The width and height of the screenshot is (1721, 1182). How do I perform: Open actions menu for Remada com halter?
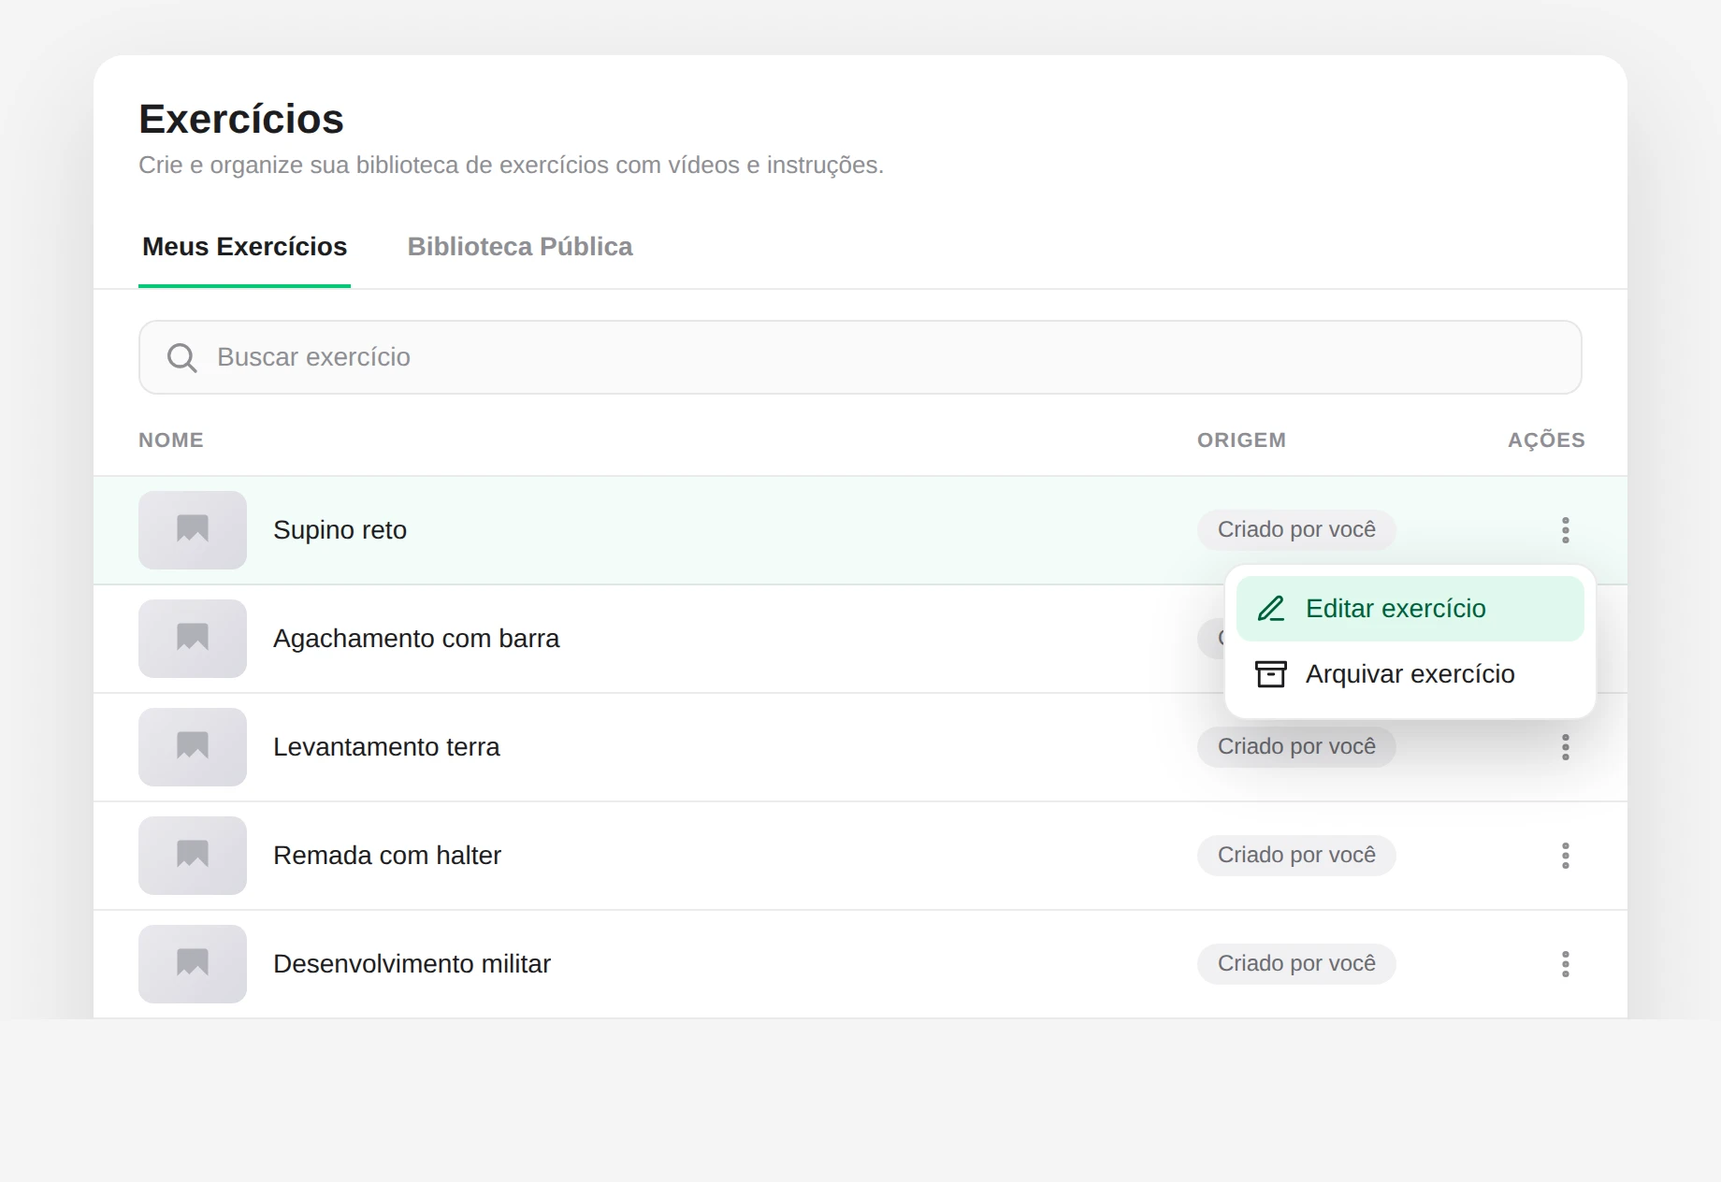pyautogui.click(x=1565, y=856)
